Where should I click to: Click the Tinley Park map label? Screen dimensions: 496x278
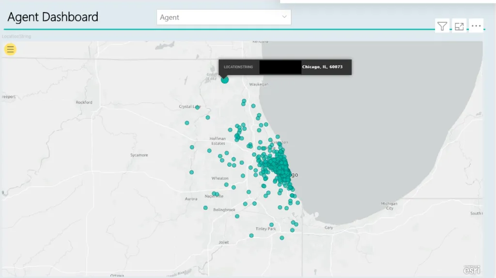(x=266, y=229)
